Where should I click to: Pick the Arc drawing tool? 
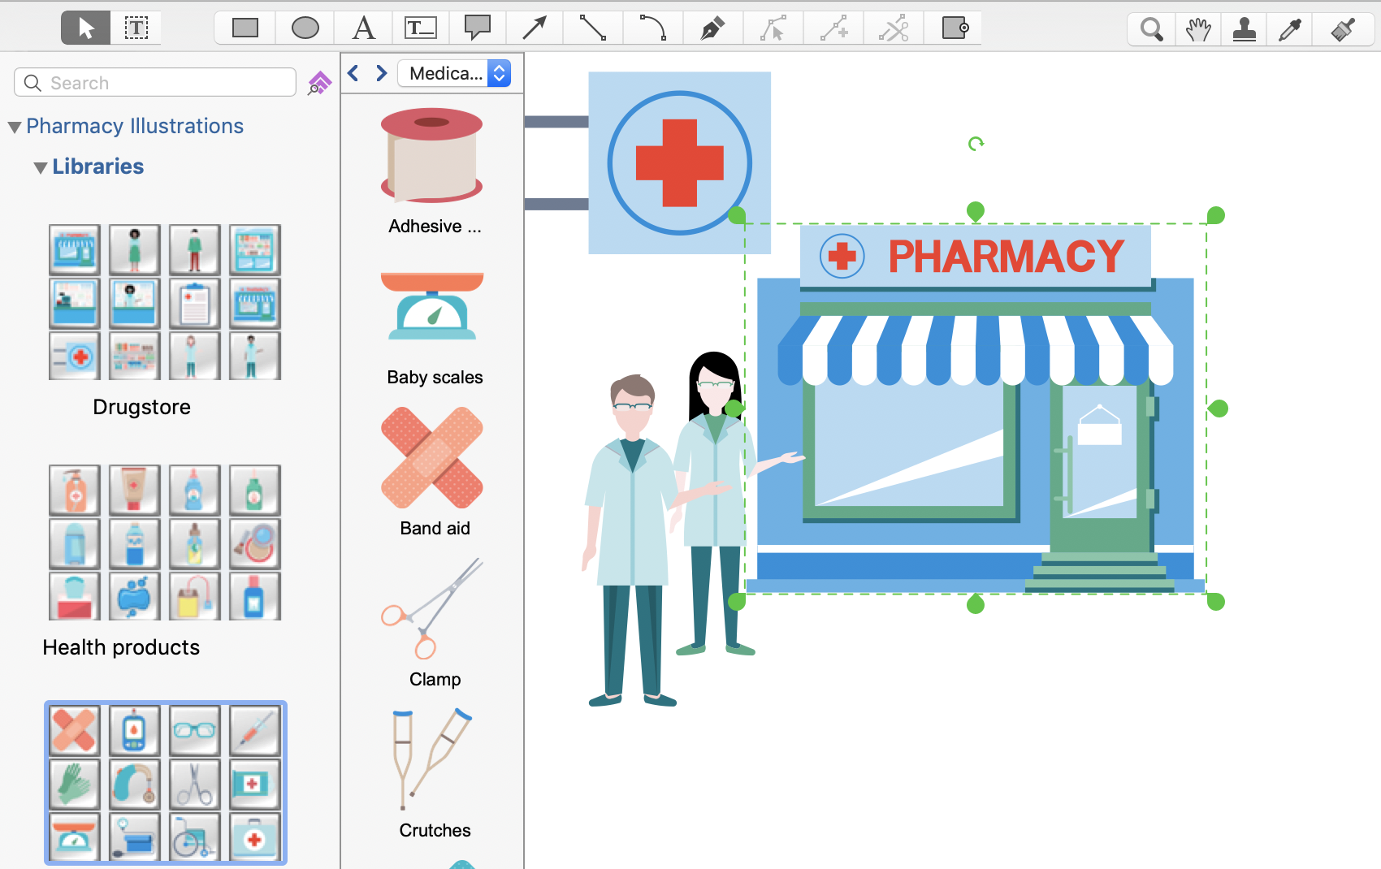tap(652, 28)
